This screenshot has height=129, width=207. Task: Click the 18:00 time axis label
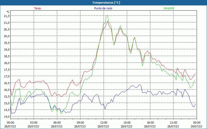(x=150, y=123)
